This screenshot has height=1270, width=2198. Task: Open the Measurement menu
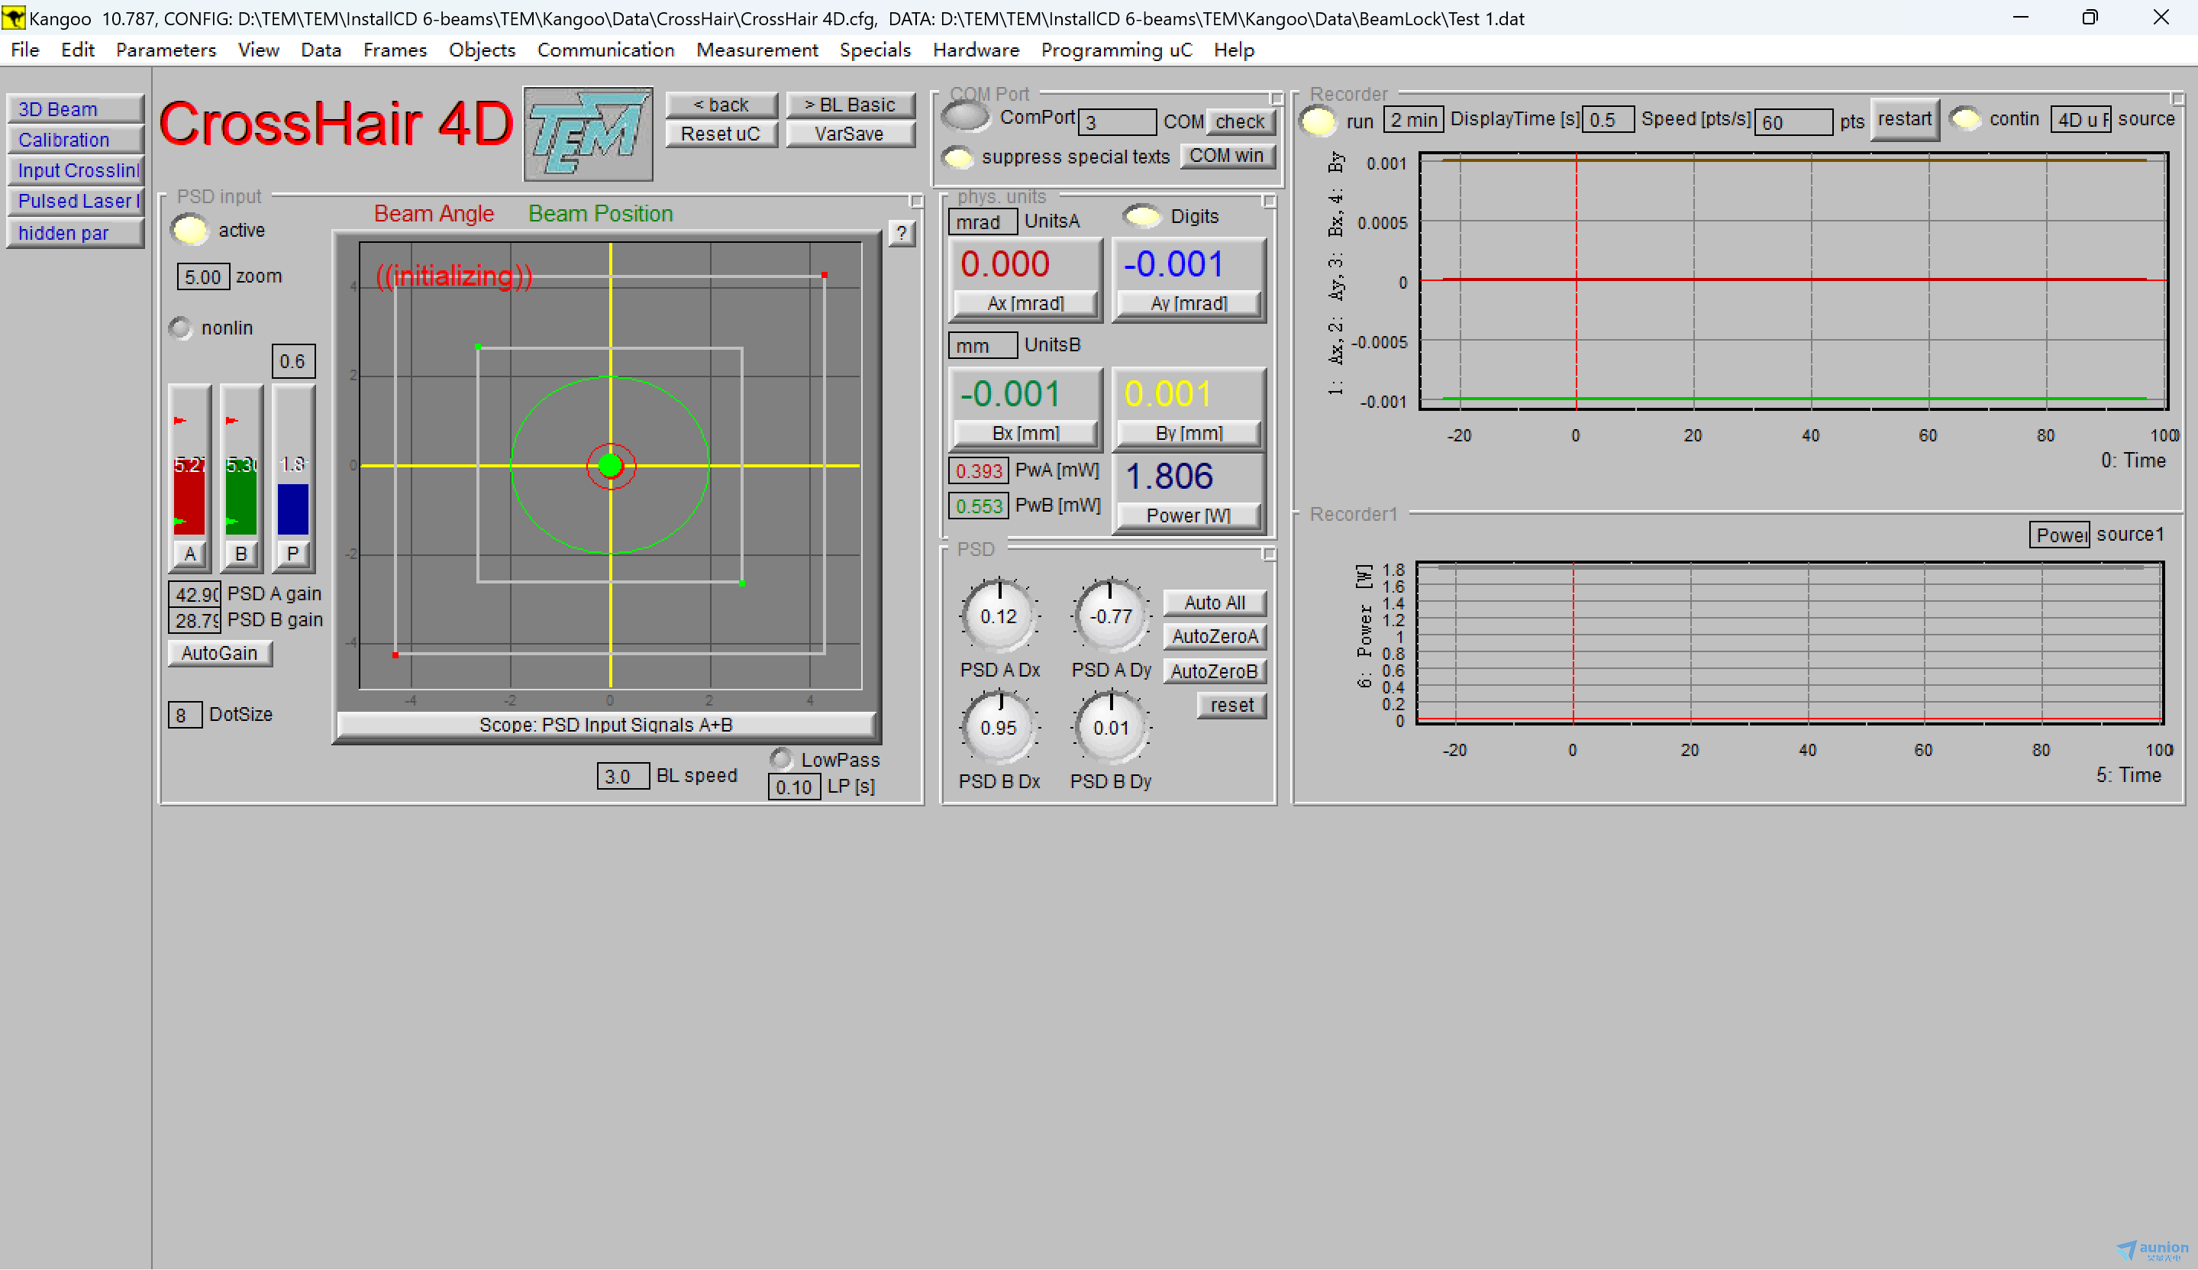click(x=757, y=50)
